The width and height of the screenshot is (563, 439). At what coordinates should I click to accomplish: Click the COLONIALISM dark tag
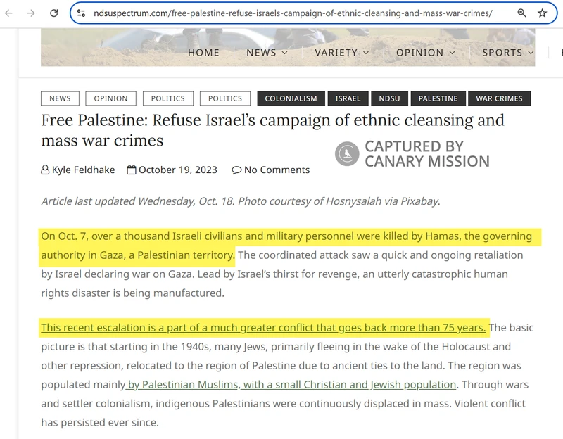point(291,98)
